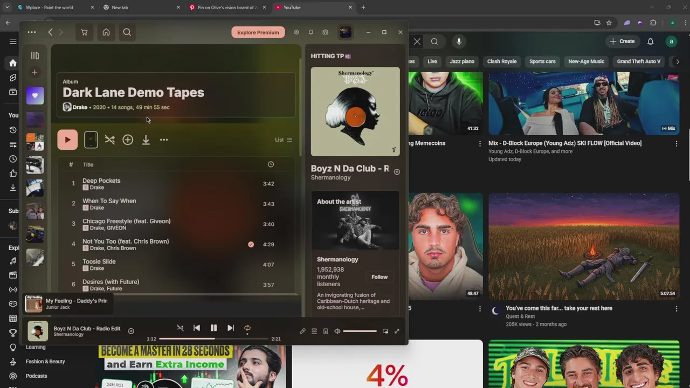Viewport: 690px width, 388px height.
Task: Go back in Spotify navigation history
Action: [50, 32]
